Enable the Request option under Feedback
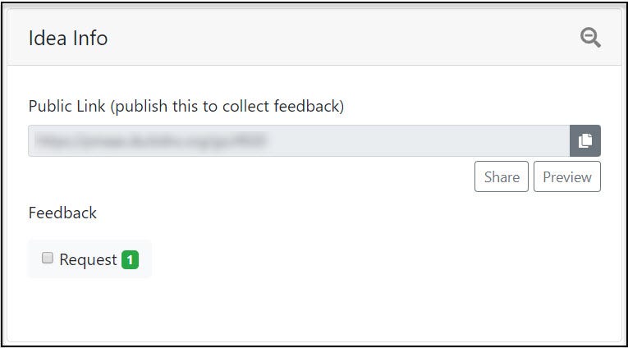The width and height of the screenshot is (628, 348). (x=48, y=258)
